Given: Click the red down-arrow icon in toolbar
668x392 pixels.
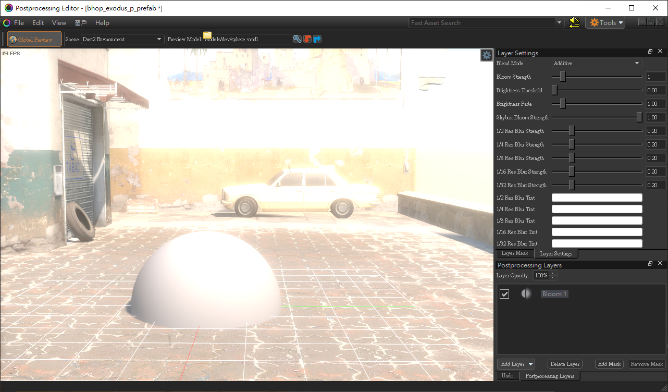Looking at the screenshot, I should [307, 39].
